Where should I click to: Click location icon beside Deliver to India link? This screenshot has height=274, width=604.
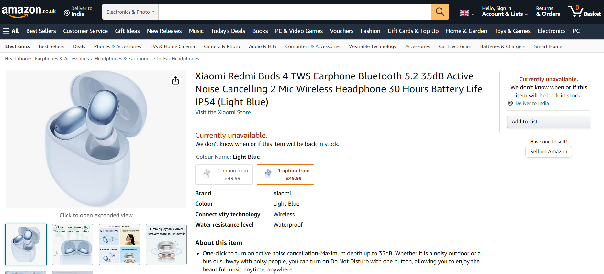coord(510,103)
